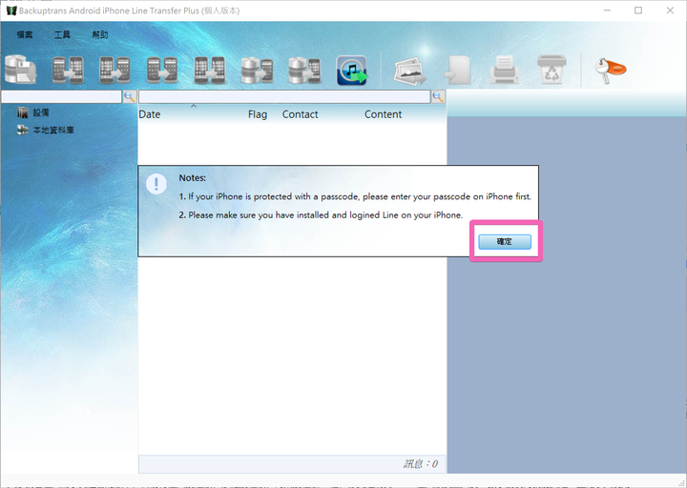Screen dimensions: 687x488
Task: Maximize the Backuptrans window
Action: (638, 10)
